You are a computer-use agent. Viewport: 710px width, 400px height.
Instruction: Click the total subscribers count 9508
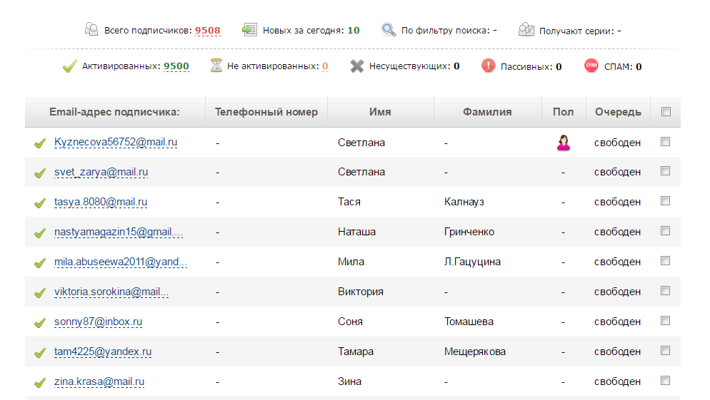207,30
